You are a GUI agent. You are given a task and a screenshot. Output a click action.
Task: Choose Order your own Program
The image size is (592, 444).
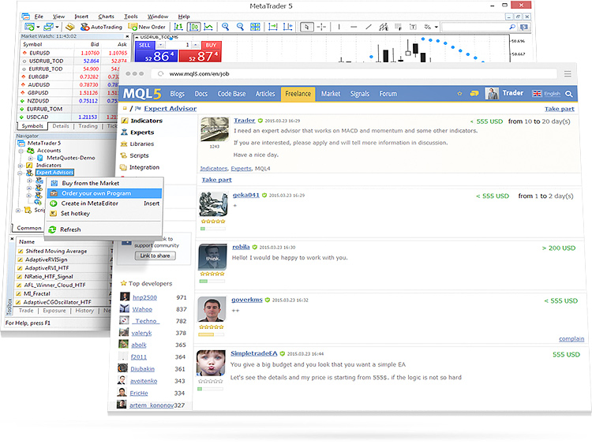point(104,193)
